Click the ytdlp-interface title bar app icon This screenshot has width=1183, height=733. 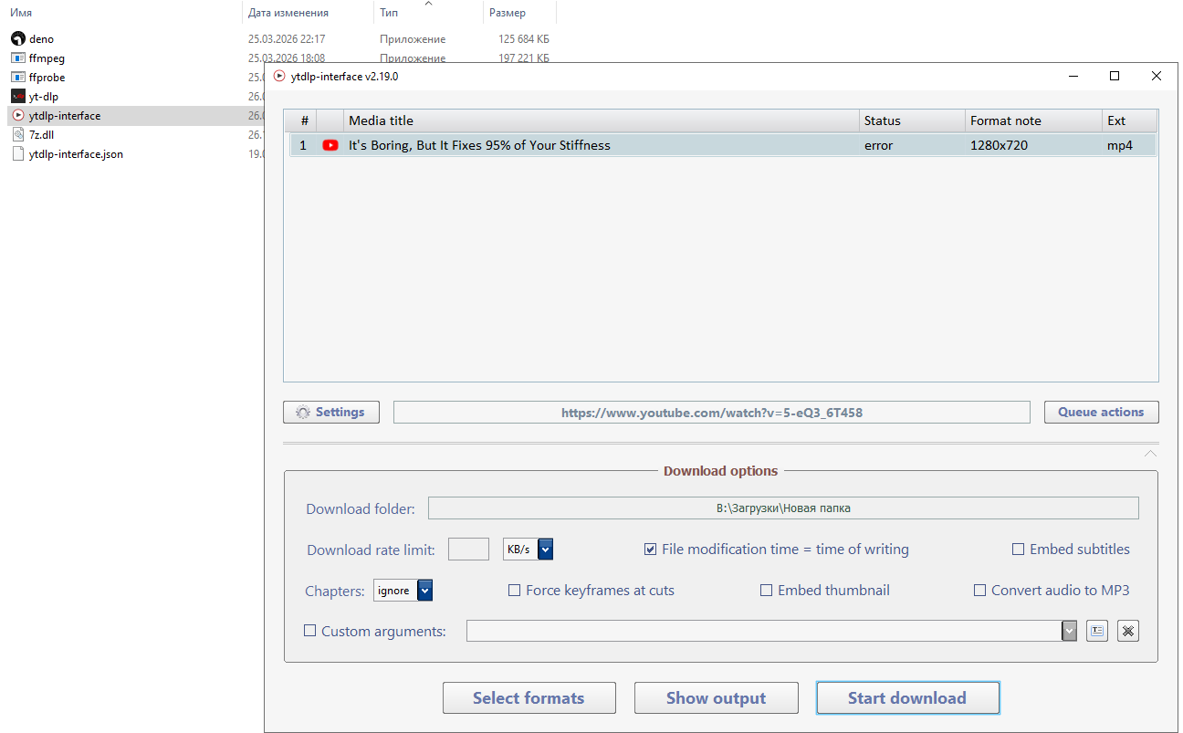coord(279,77)
